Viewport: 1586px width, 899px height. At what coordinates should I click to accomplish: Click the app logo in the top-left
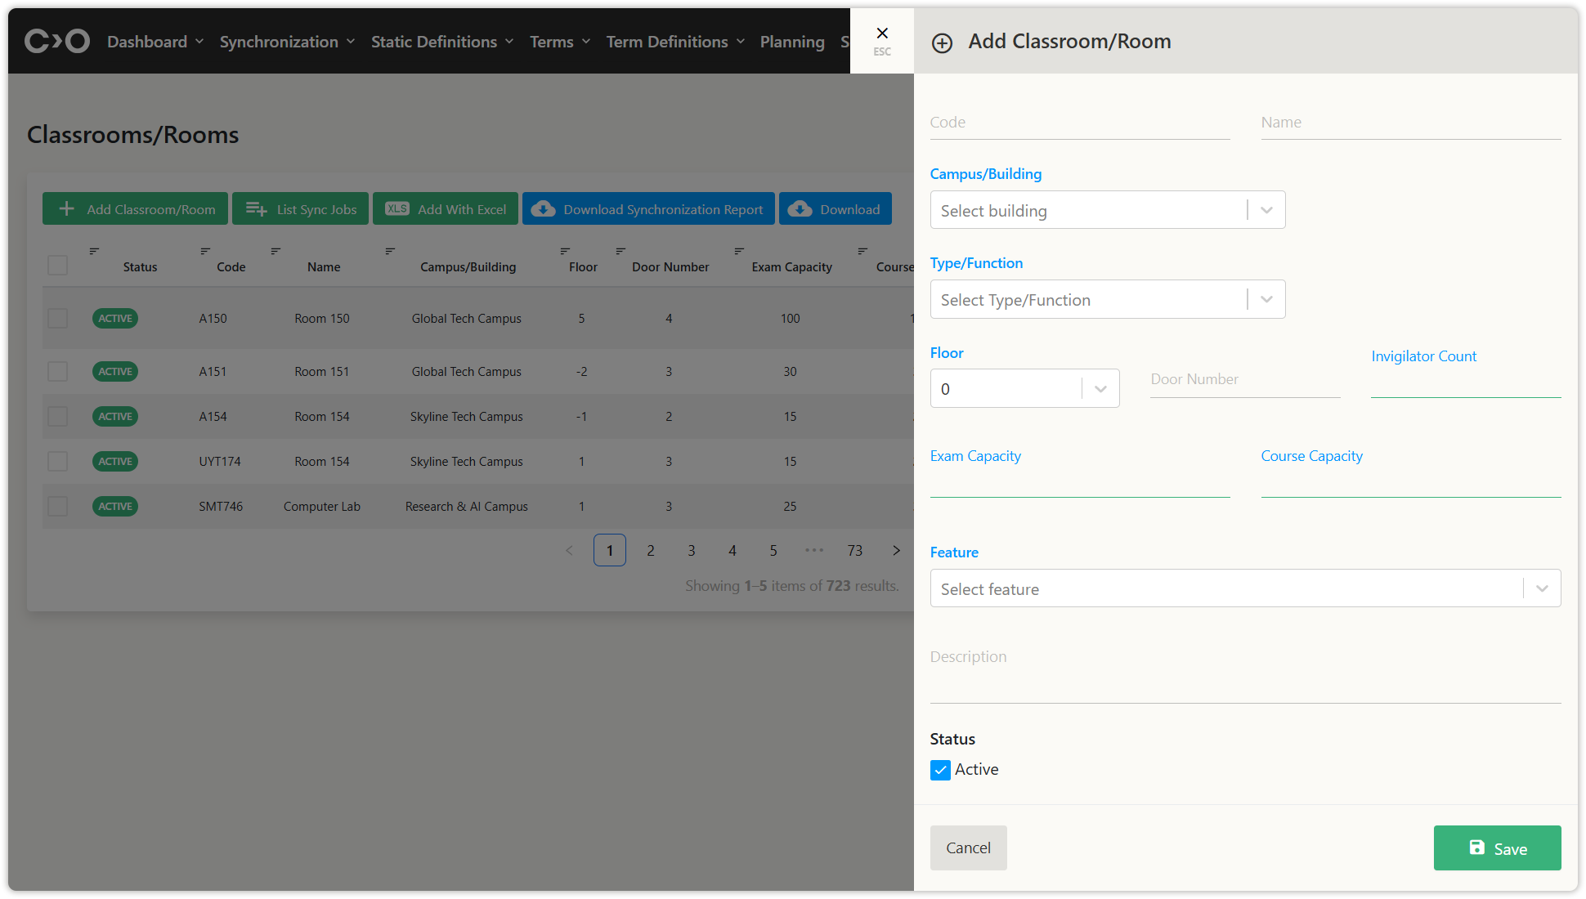(56, 41)
